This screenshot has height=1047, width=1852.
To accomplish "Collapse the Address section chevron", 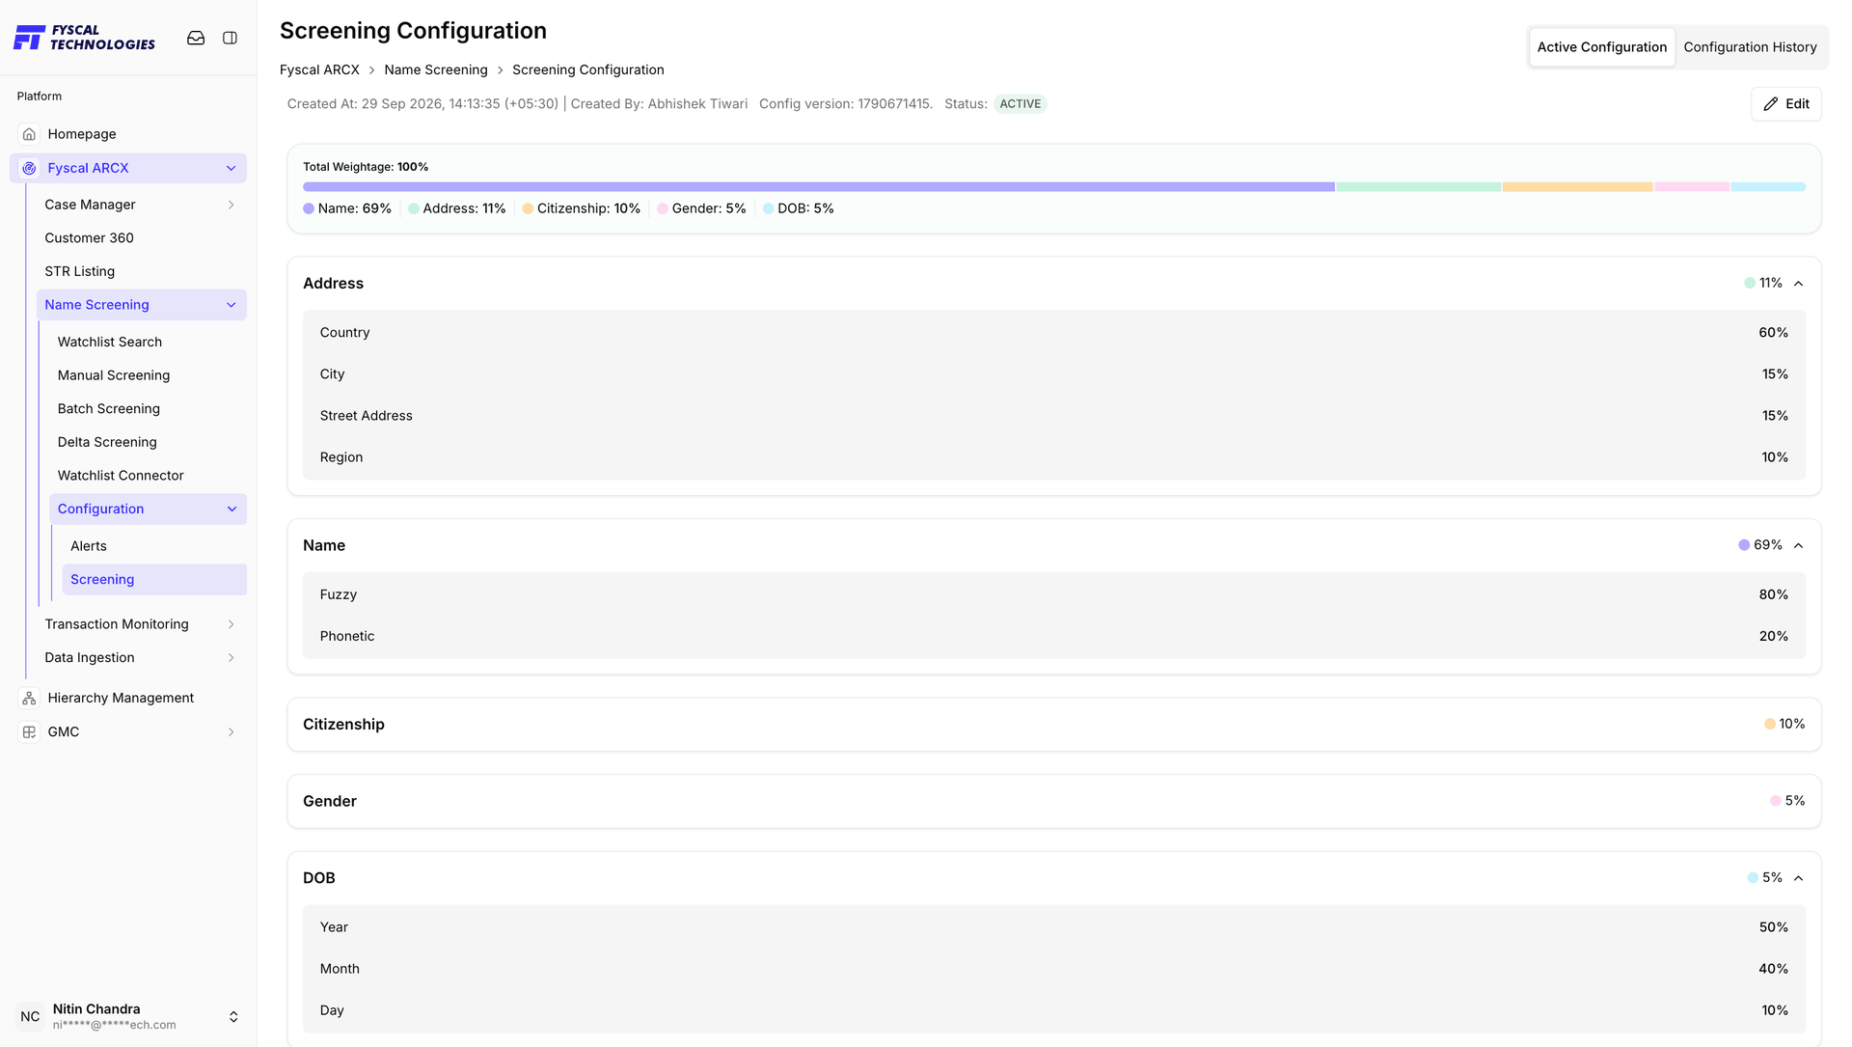I will pos(1798,284).
